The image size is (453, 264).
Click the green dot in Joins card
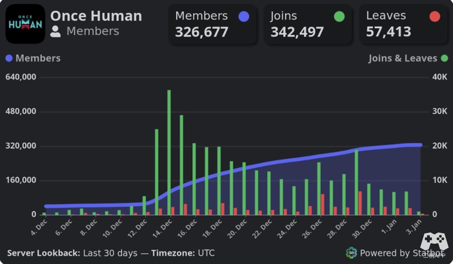[x=339, y=16]
